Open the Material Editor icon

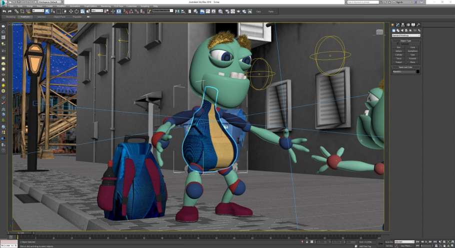pyautogui.click(x=220, y=11)
